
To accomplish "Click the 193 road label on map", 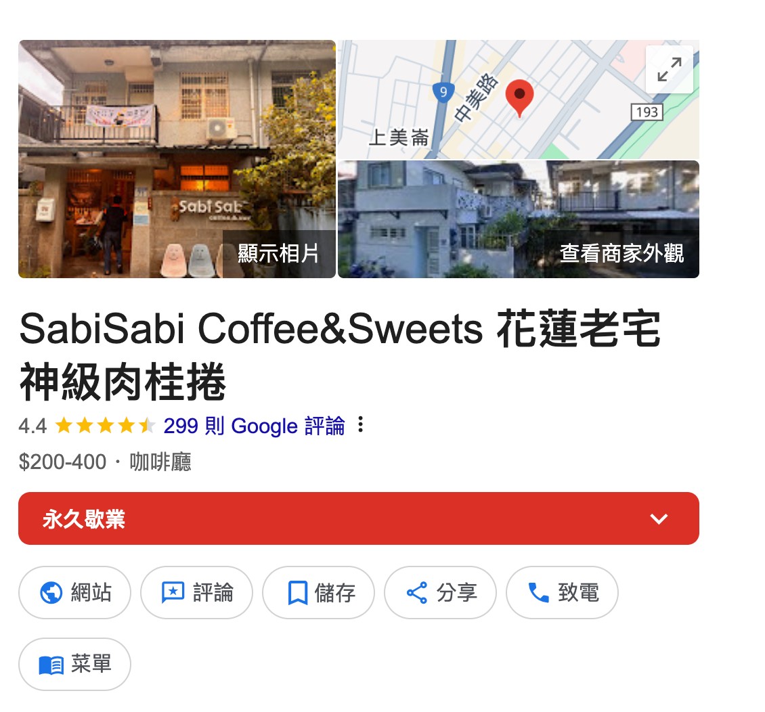I will pyautogui.click(x=647, y=112).
